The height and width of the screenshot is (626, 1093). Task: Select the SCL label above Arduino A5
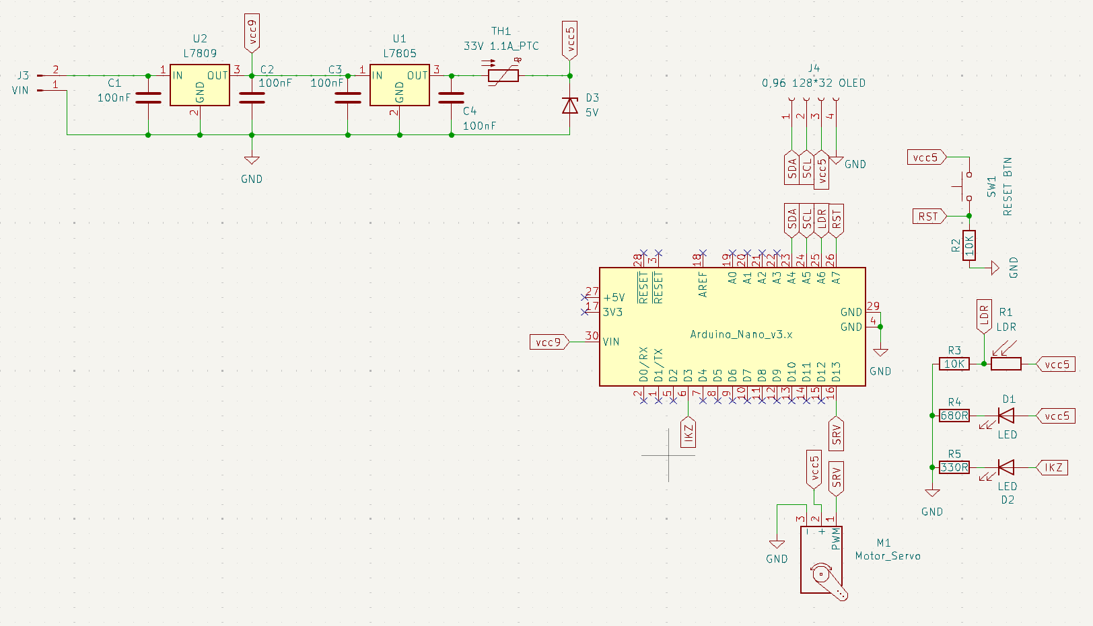click(807, 221)
